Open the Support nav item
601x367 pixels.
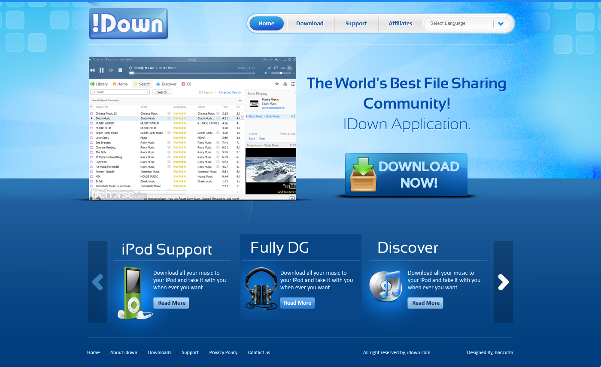356,24
